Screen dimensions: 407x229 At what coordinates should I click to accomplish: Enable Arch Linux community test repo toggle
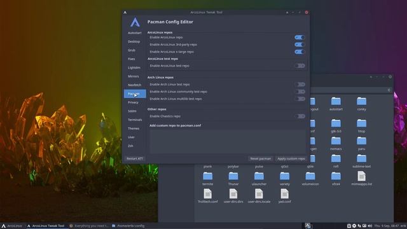[x=300, y=92]
